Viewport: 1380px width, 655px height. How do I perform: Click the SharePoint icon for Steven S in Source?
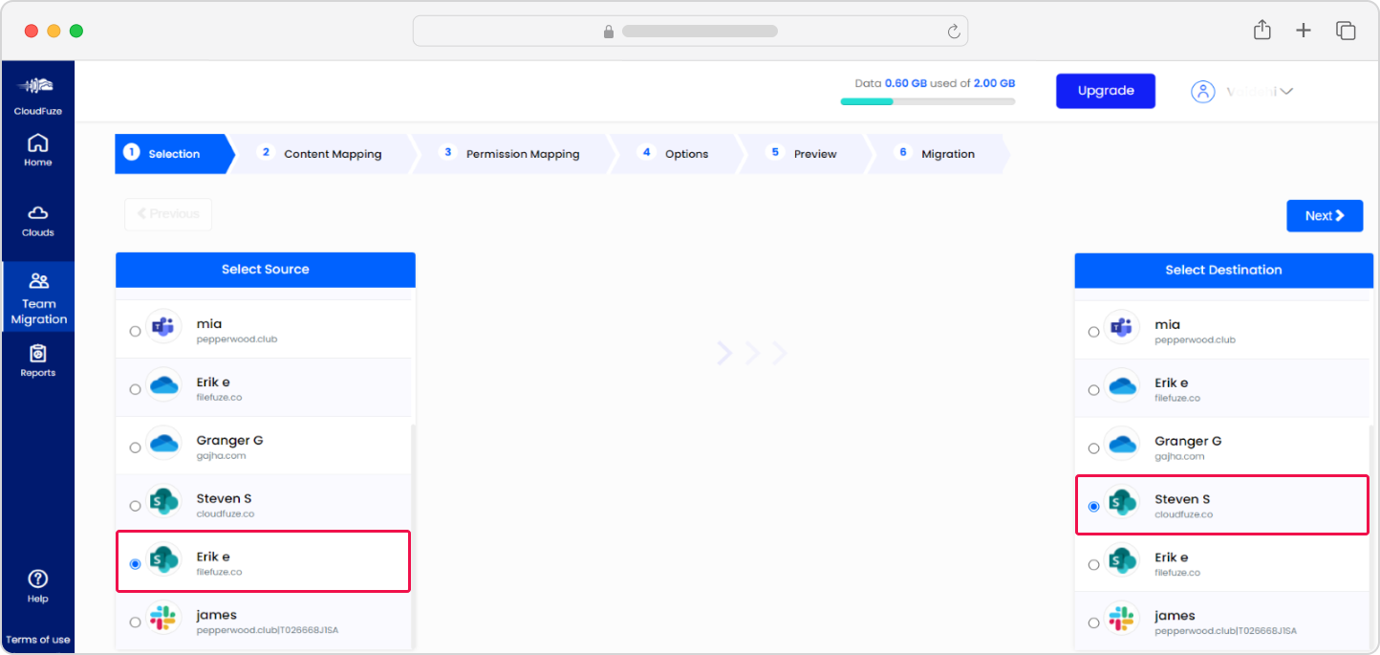[x=164, y=503]
